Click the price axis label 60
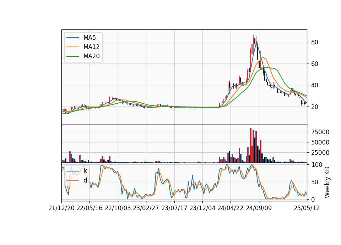Screen dimensions: 341x245 click(x=314, y=64)
